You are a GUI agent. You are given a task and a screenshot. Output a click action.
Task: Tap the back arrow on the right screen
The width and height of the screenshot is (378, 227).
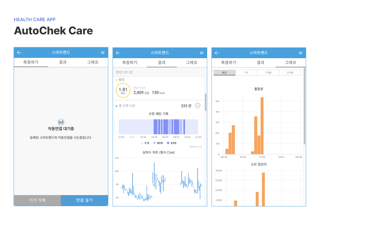[217, 53]
